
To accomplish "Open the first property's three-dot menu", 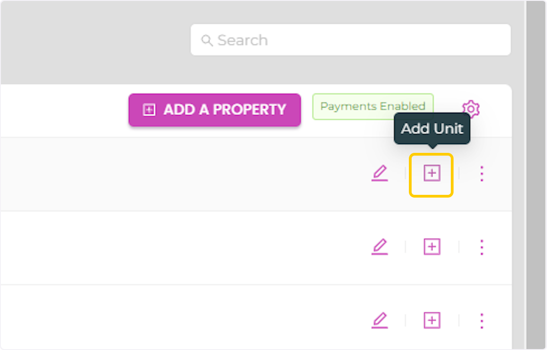I will tap(482, 174).
